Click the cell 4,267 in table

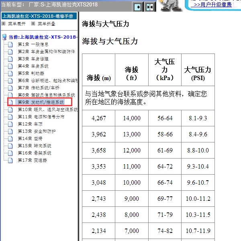[99, 118]
